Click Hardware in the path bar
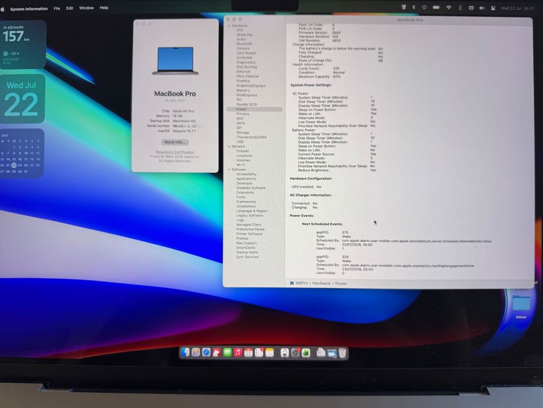 click(x=321, y=283)
